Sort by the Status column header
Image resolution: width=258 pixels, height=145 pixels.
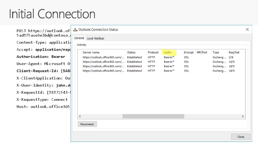click(136, 52)
